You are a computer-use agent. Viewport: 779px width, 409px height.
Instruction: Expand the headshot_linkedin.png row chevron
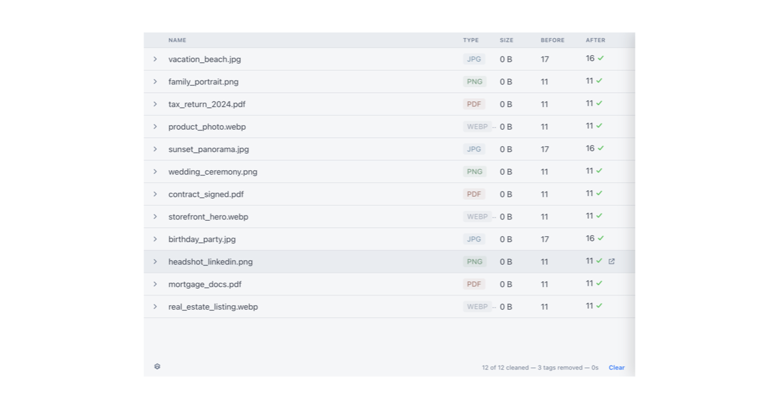(x=155, y=262)
